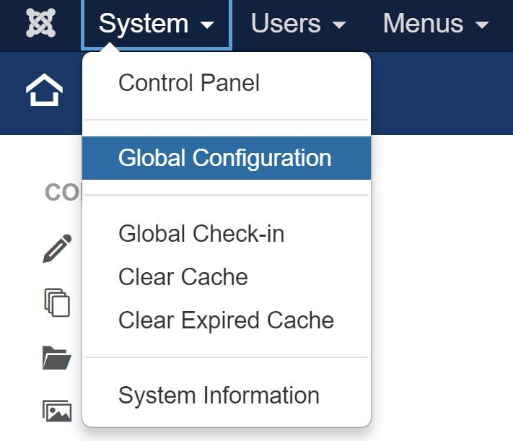Select Control Panel from System menu

(189, 83)
